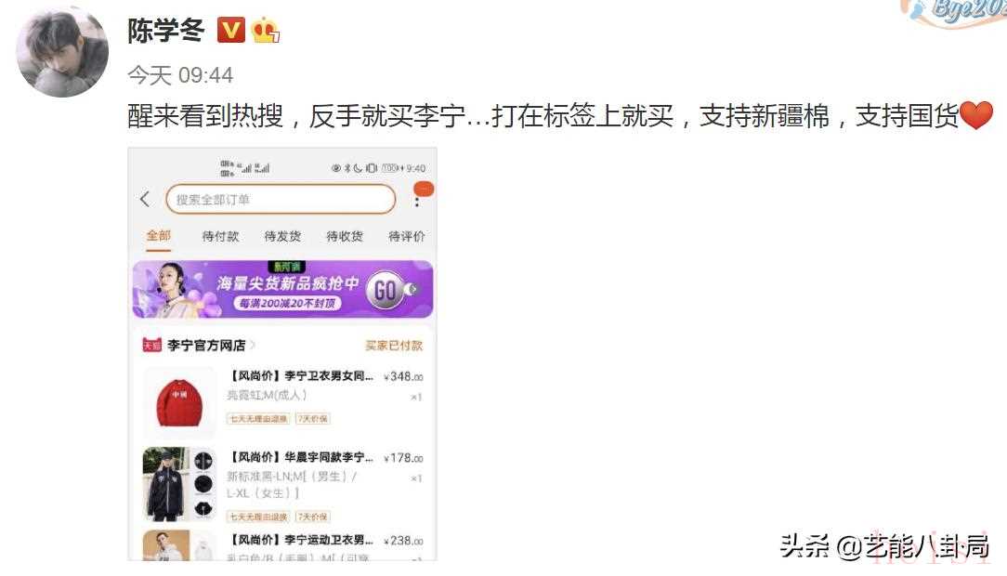Click the orange verified V badge
The width and height of the screenshot is (1007, 576).
point(230,30)
